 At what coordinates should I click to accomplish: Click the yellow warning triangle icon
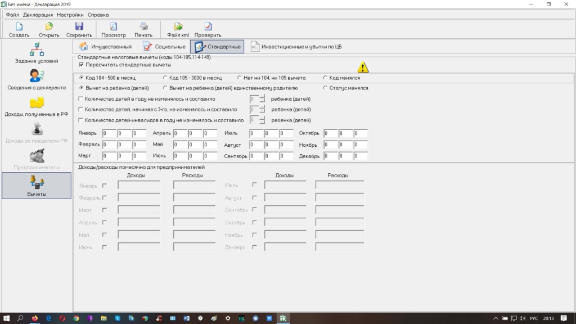point(363,67)
